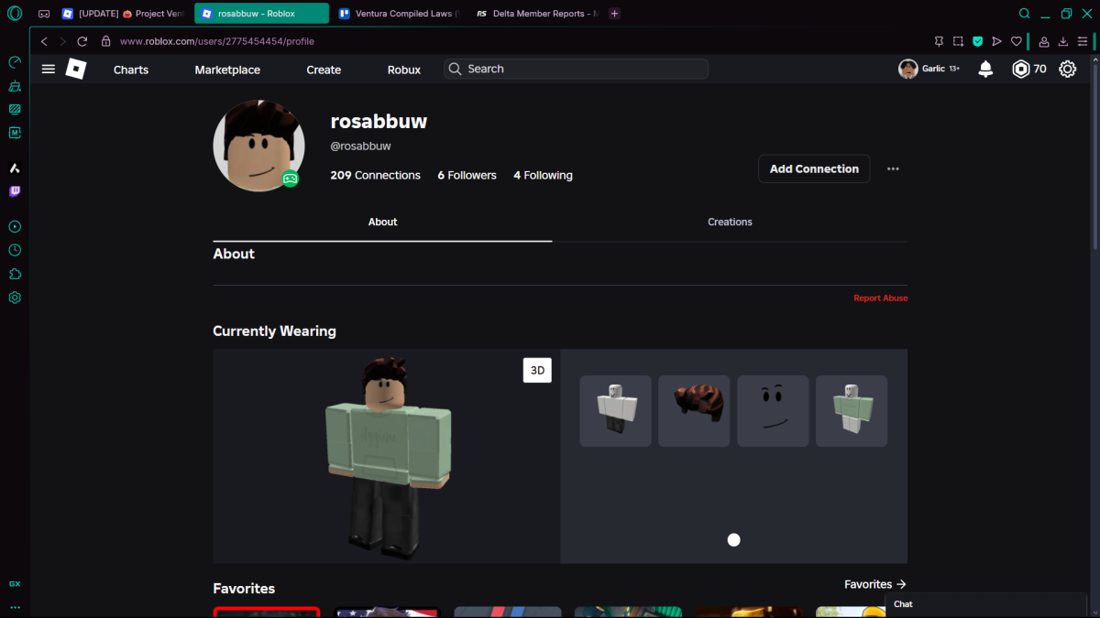Open the browser Downloads icon
The image size is (1100, 618).
(x=1063, y=41)
